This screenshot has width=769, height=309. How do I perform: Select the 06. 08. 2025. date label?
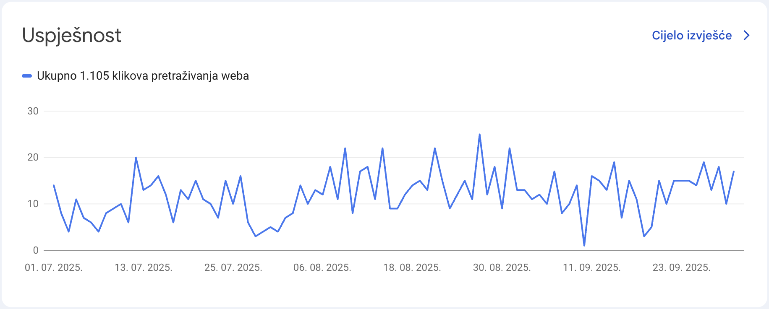click(x=322, y=267)
